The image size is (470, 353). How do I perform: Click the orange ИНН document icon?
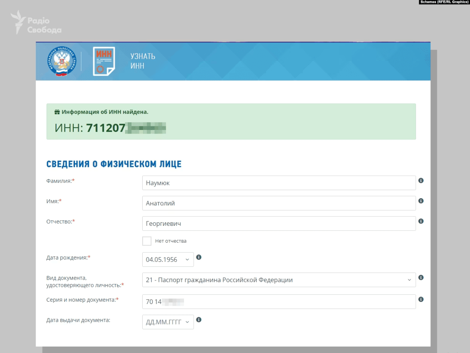(104, 61)
